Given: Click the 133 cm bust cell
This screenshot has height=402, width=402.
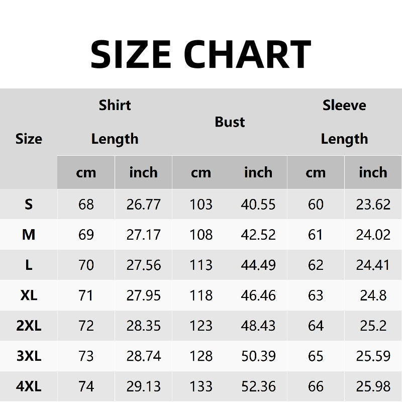Looking at the screenshot, I should pos(201,386).
